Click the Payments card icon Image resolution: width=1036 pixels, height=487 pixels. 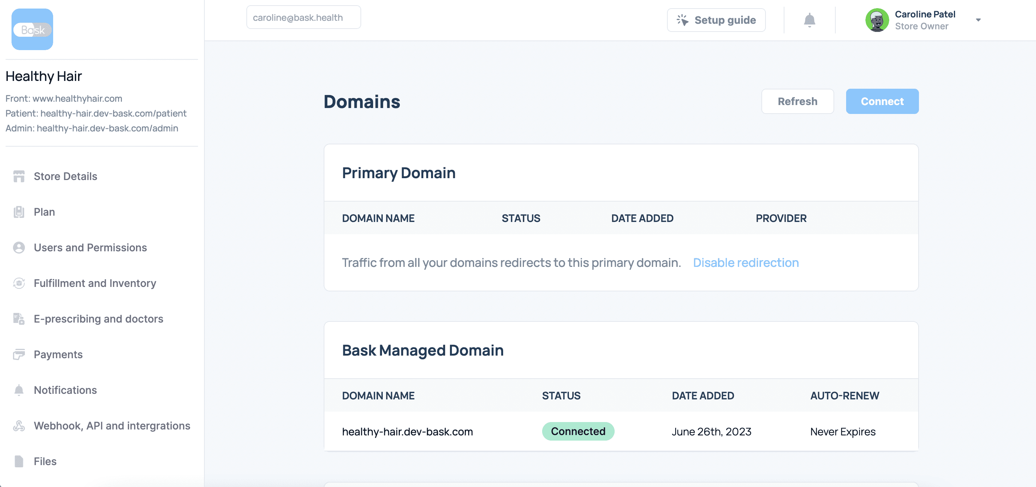(19, 354)
